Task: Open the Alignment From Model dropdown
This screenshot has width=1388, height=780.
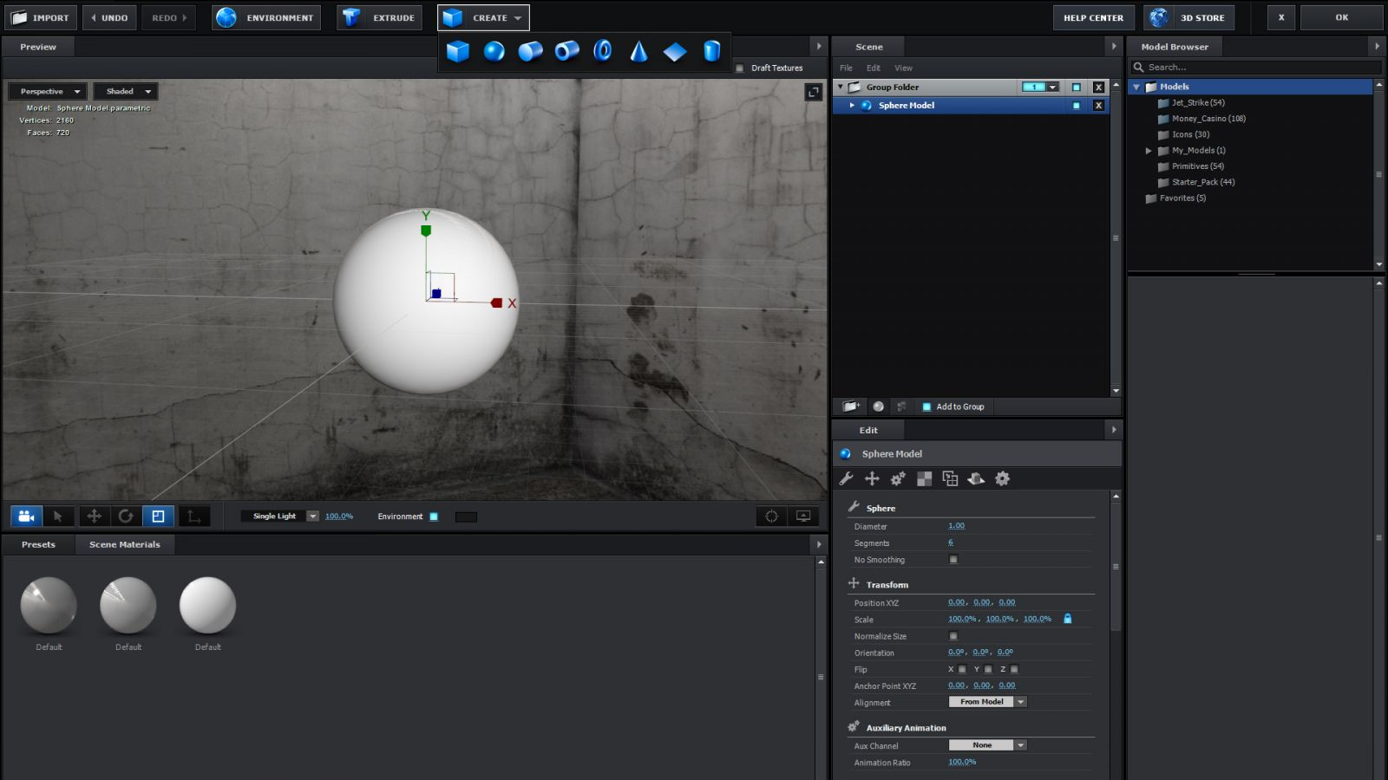Action: point(987,702)
